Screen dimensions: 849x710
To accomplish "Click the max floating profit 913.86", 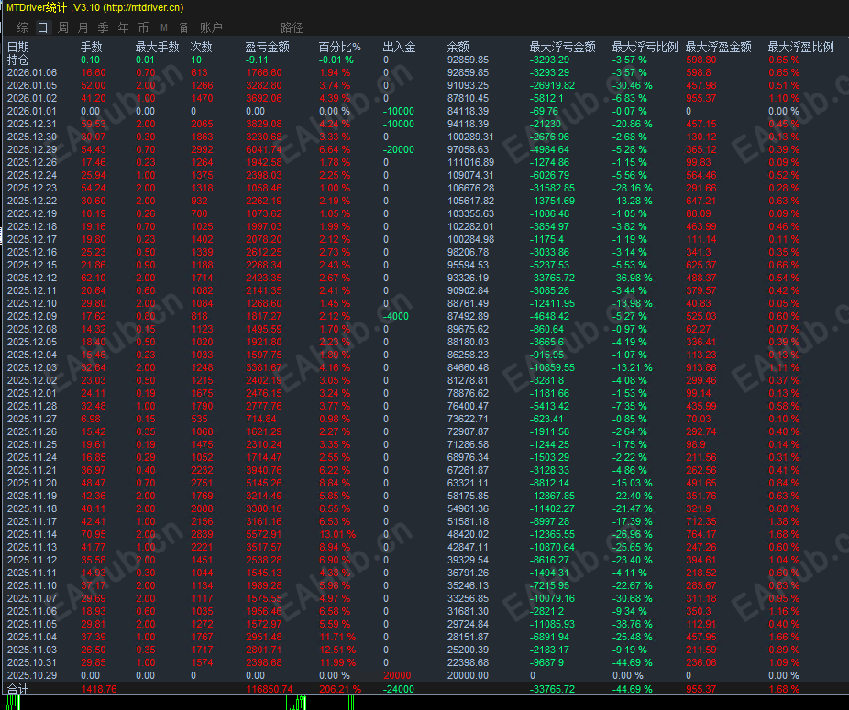I will click(701, 367).
